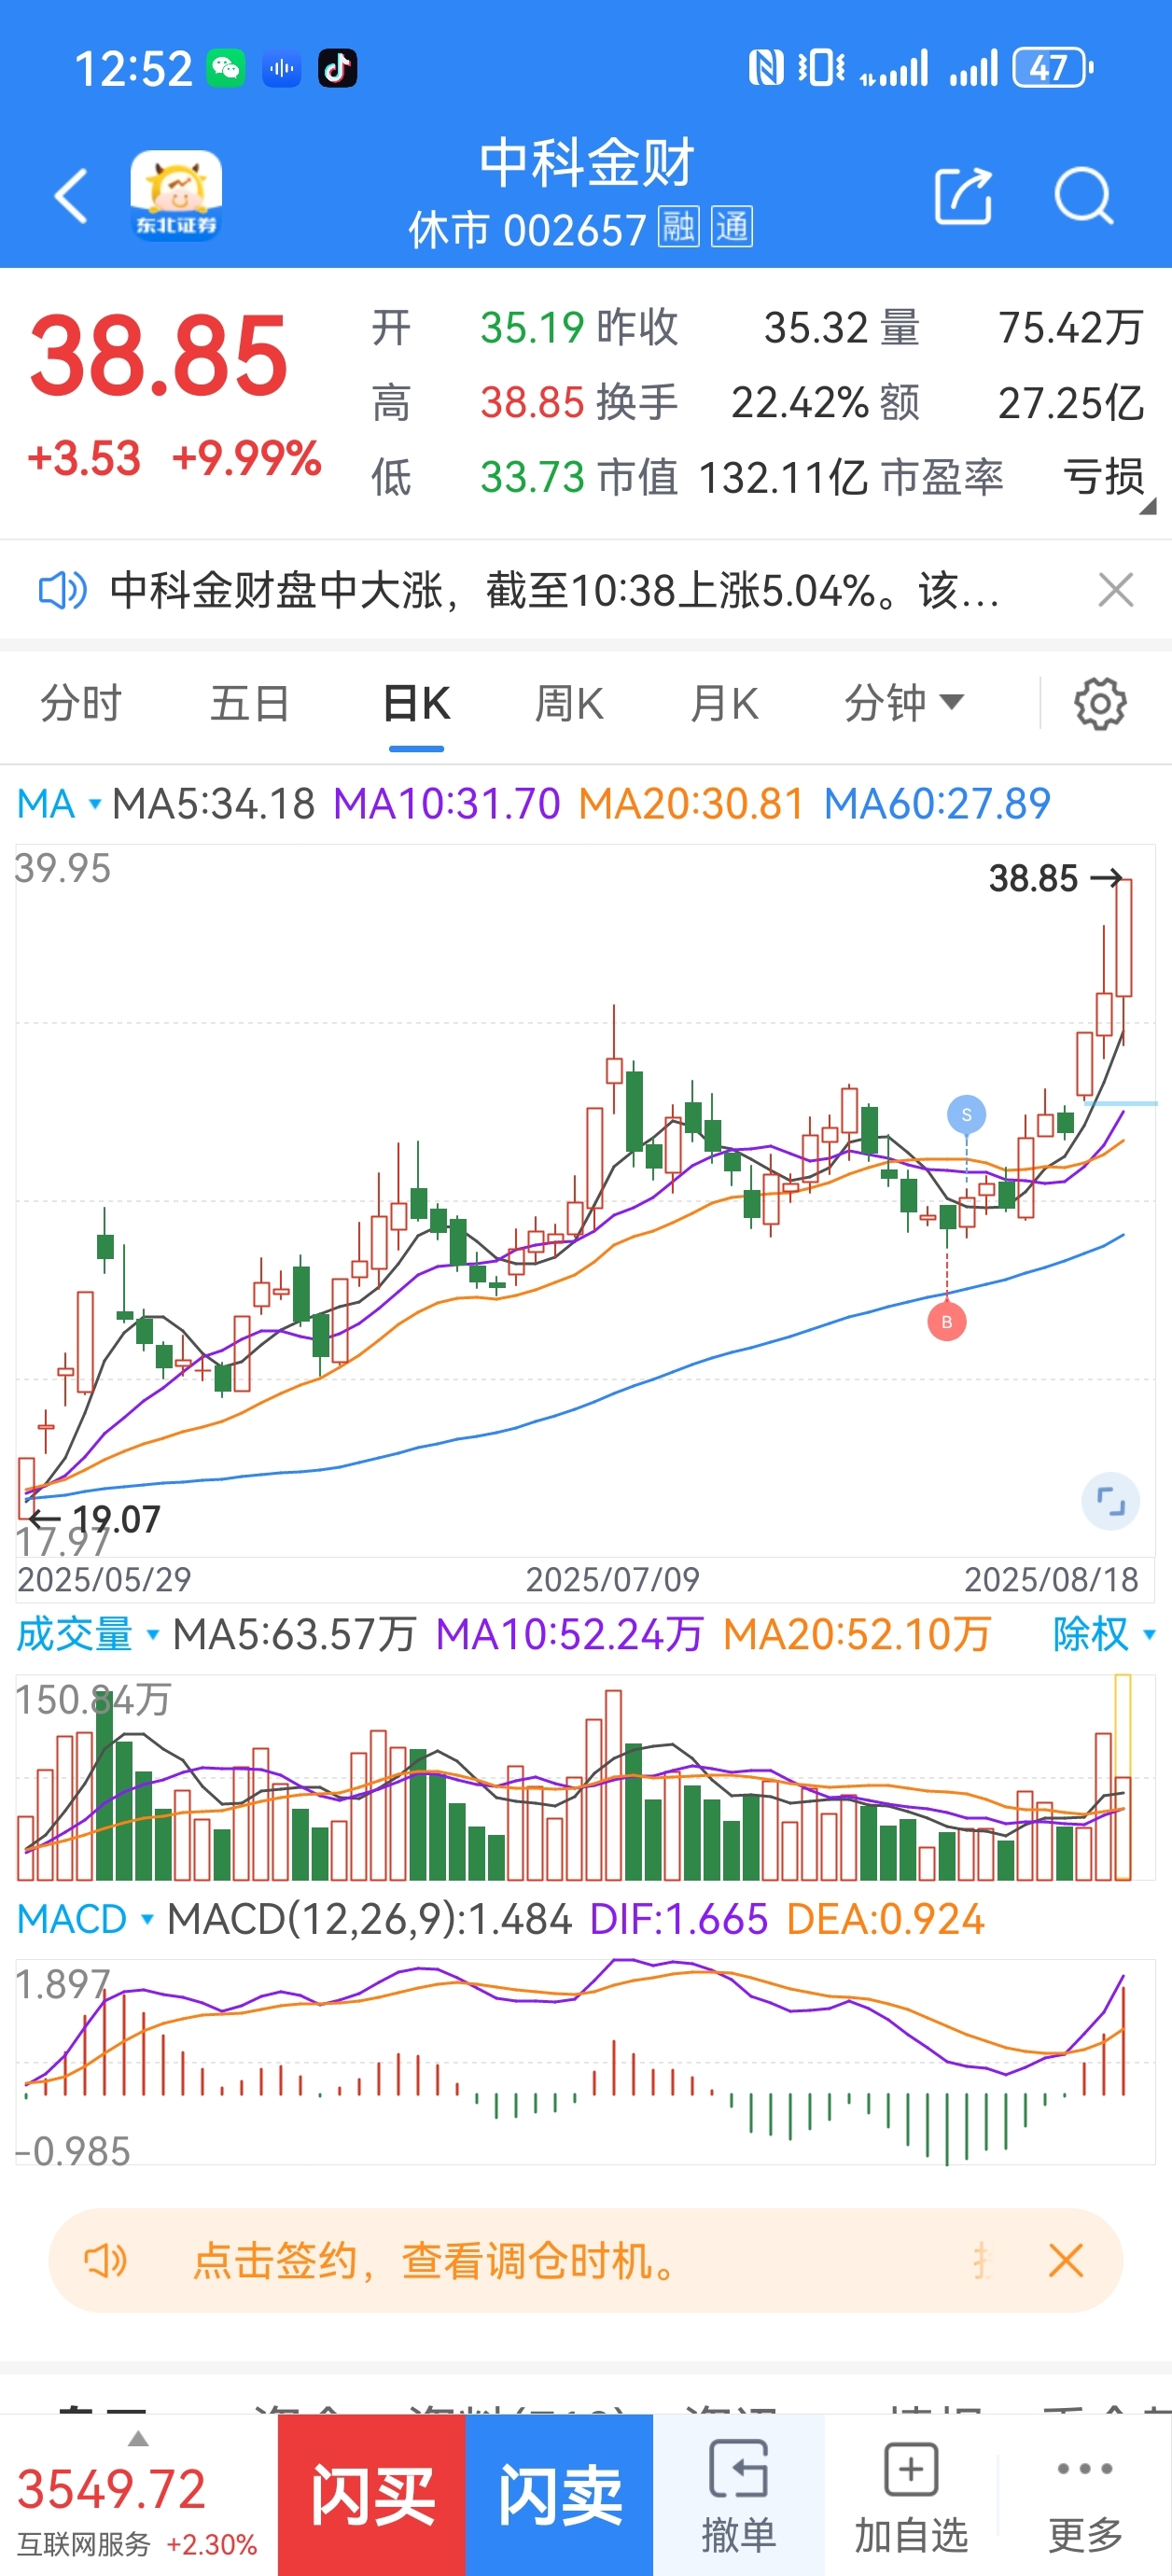Open the search magnifier icon
The width and height of the screenshot is (1172, 2576).
1084,195
